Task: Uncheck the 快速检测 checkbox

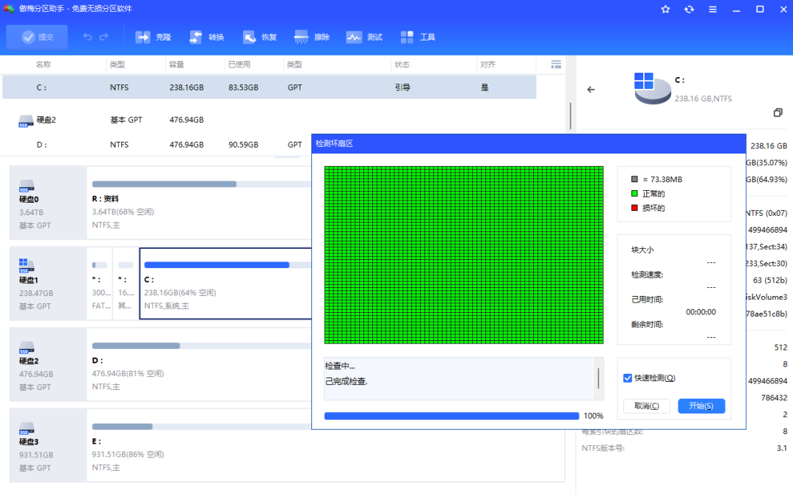Action: (628, 378)
